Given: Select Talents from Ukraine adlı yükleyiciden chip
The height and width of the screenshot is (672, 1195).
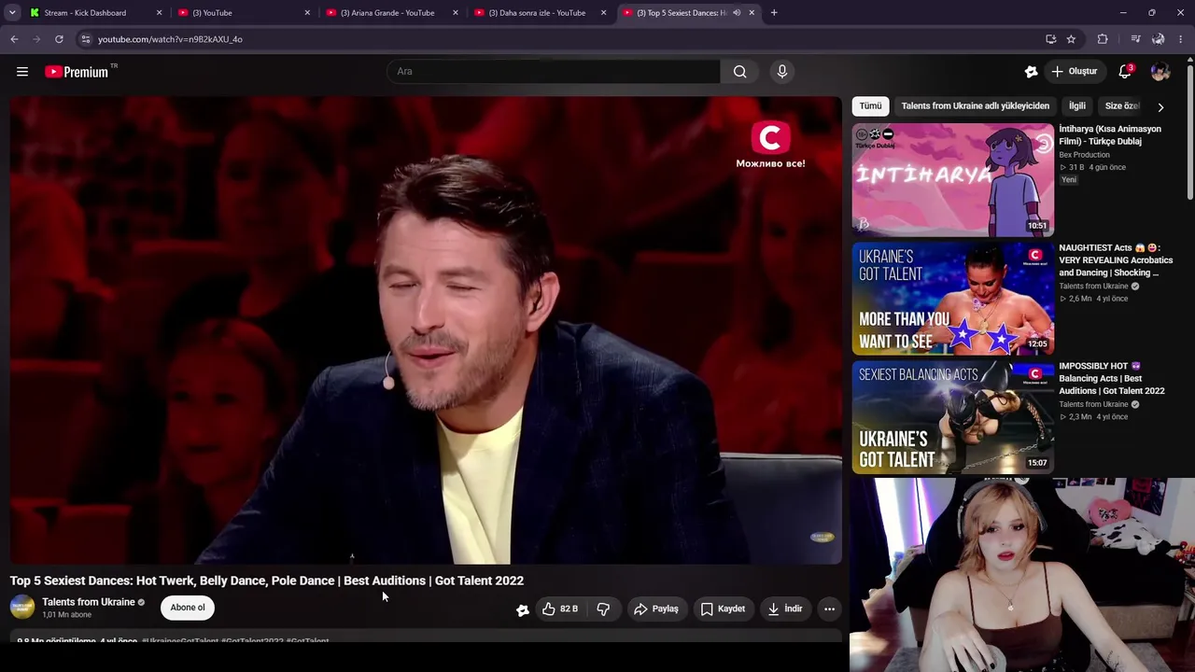Looking at the screenshot, I should coord(975,106).
